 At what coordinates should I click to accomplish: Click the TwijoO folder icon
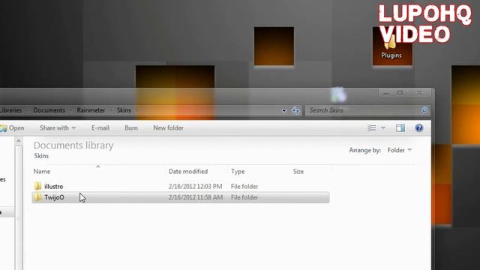pos(37,197)
